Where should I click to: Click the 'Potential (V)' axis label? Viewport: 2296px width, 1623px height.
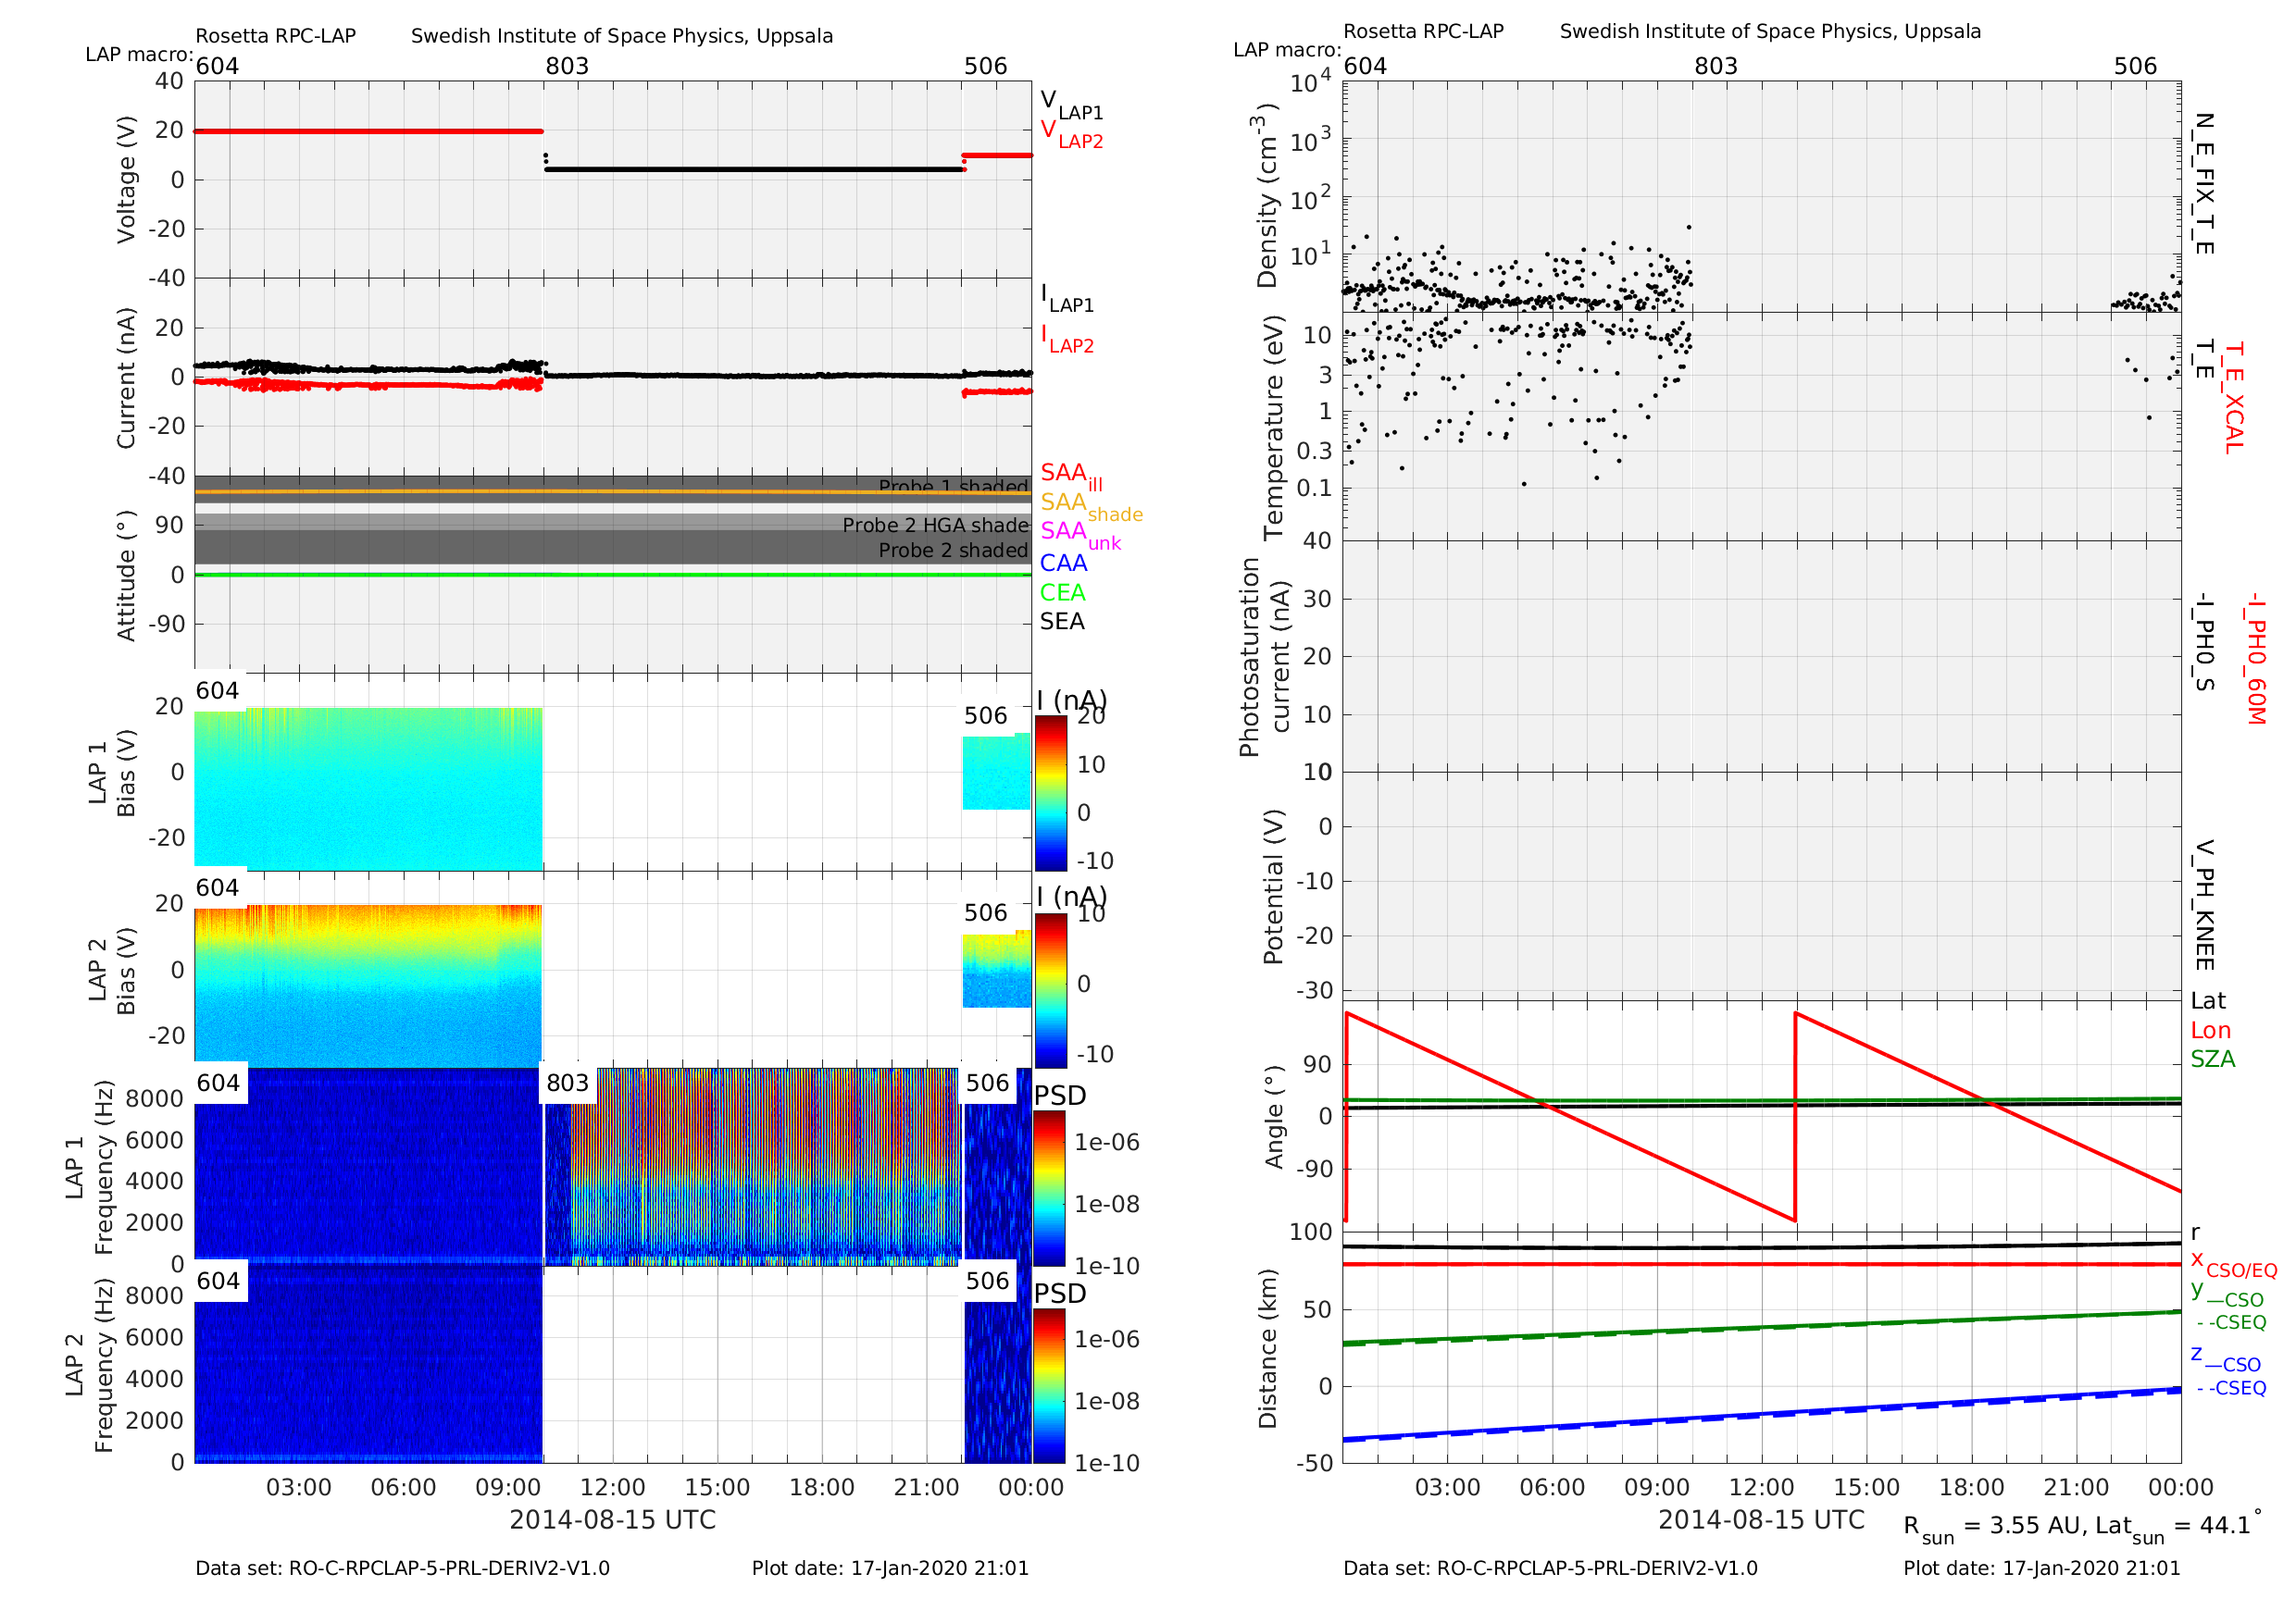coord(1272,886)
